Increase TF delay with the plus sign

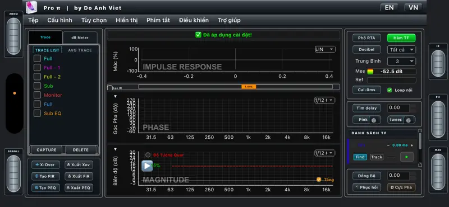click(412, 145)
